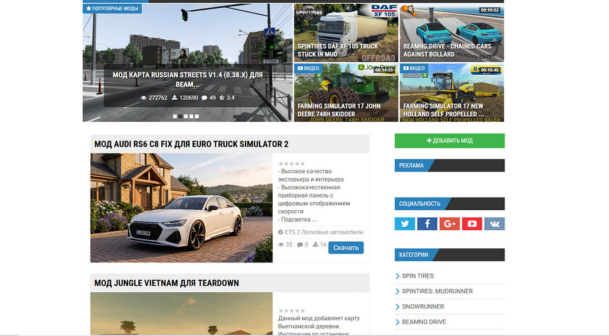Screen dimensions: 609x336
Task: Click the Скачать button for Audi RS6
Action: [346, 248]
